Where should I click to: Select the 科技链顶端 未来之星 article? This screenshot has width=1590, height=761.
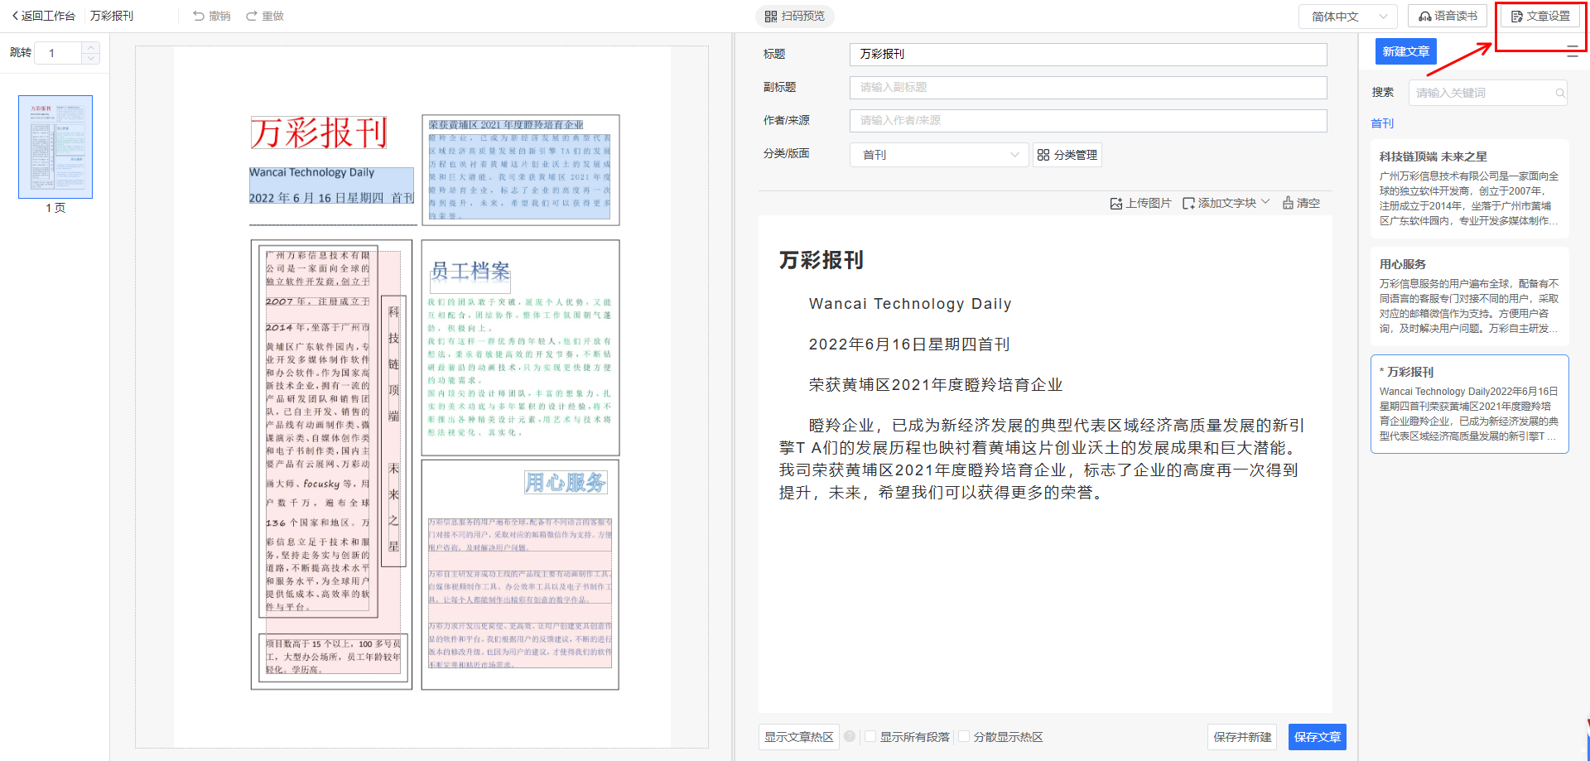(x=1469, y=189)
